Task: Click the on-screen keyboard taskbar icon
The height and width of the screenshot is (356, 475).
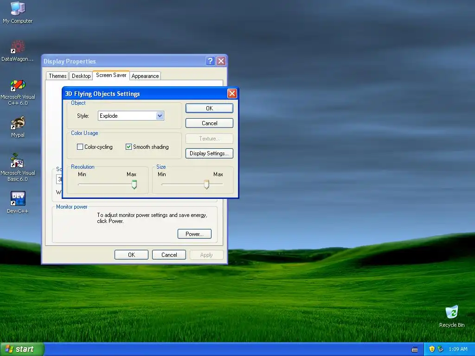Action: coord(415,350)
